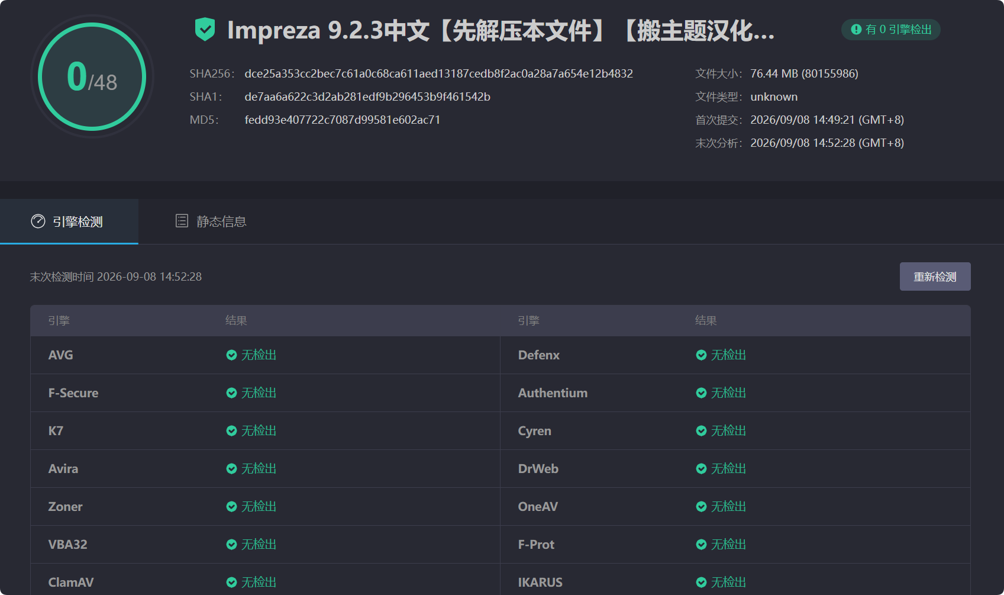Click the 重新检测 button
The height and width of the screenshot is (595, 1004).
[x=935, y=276]
